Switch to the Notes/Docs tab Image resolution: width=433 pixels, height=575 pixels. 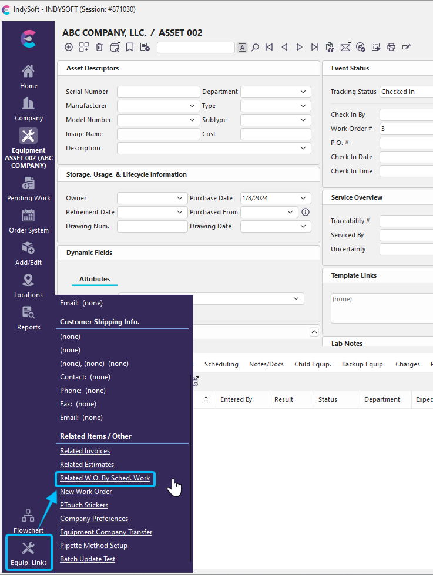click(266, 364)
